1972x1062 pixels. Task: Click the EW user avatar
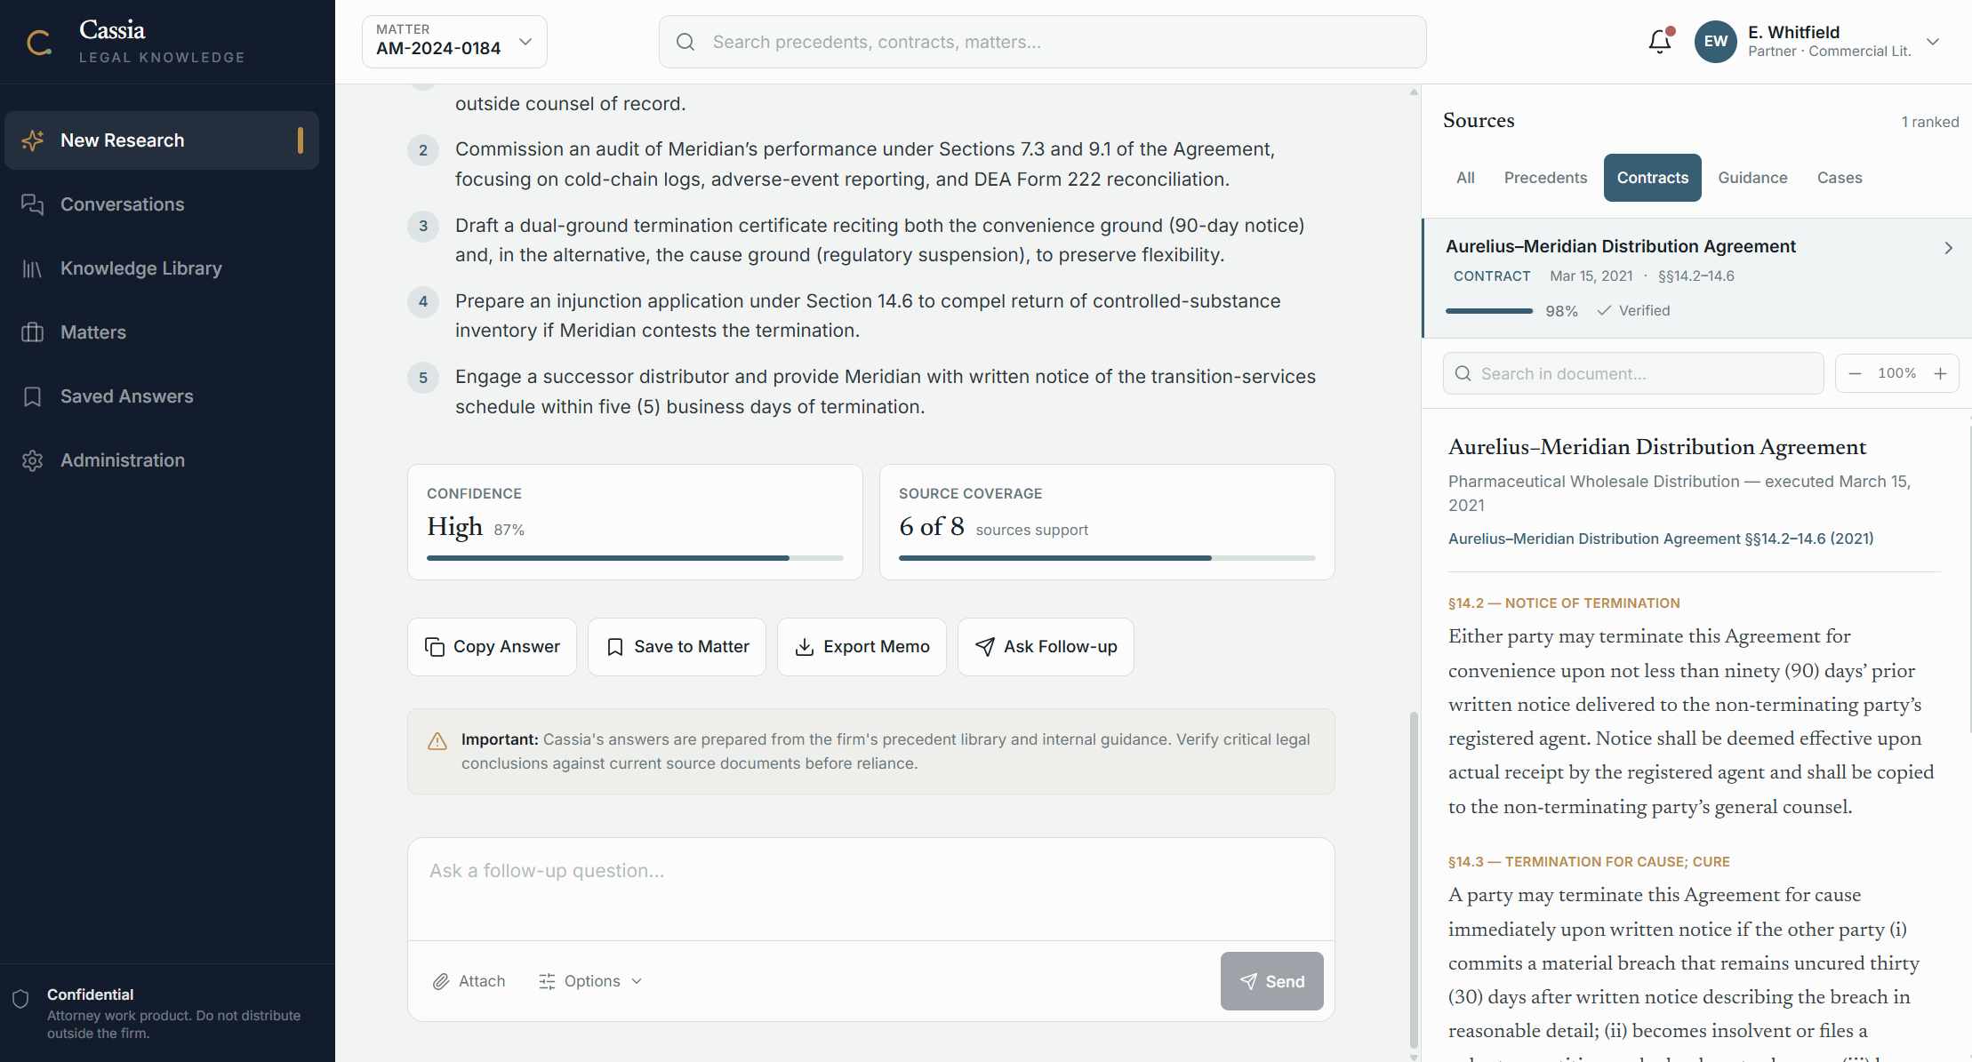click(1716, 41)
